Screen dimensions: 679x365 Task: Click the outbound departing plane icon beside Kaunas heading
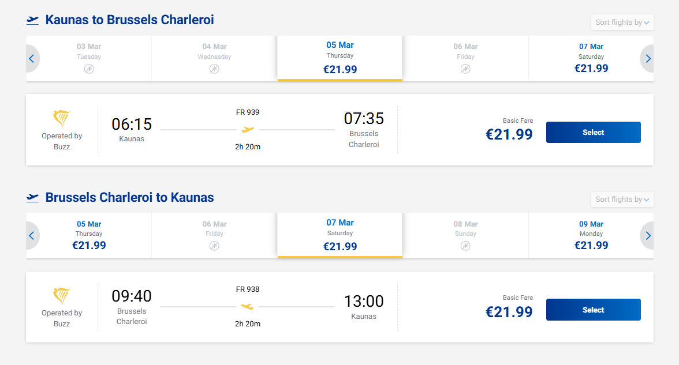click(33, 20)
